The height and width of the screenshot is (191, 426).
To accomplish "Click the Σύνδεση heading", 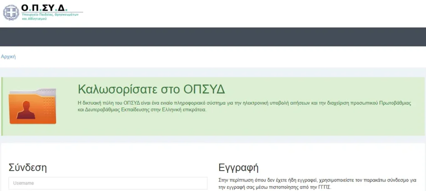I will (28, 167).
